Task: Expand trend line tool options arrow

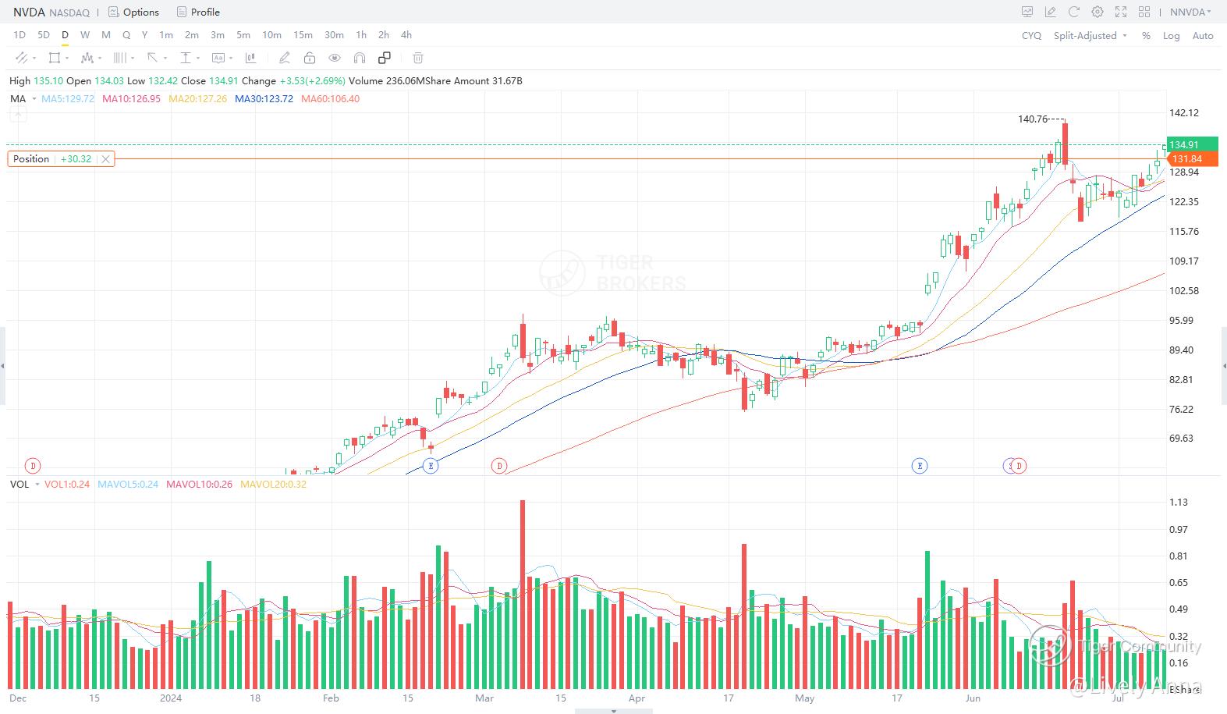Action: coord(34,58)
